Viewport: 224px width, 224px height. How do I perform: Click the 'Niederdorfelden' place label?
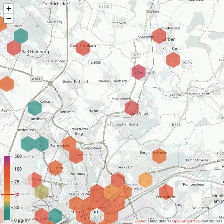198,93
